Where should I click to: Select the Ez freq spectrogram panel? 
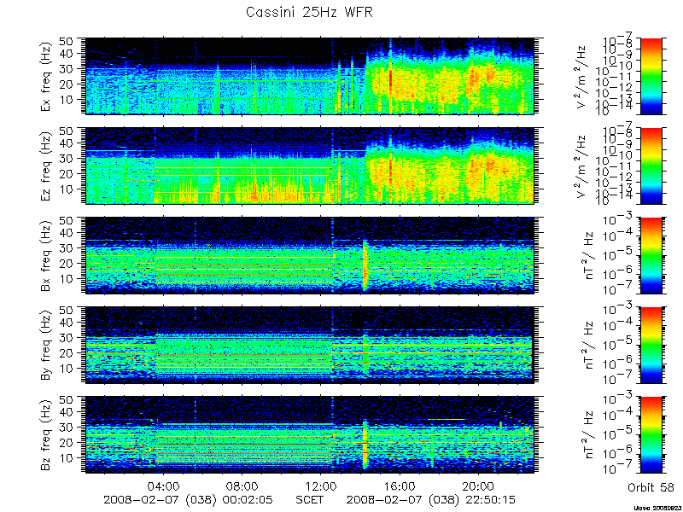[310, 166]
